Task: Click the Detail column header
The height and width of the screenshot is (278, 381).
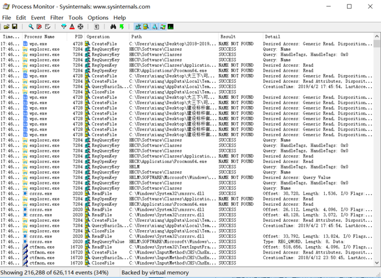Action: (x=318, y=37)
